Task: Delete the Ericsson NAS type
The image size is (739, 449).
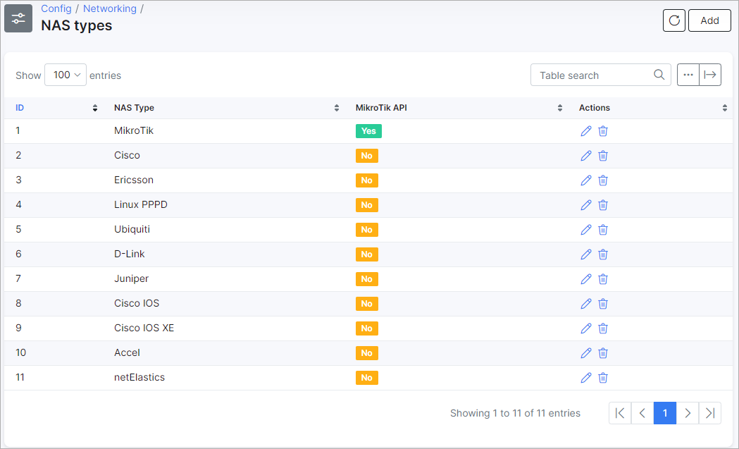Action: pos(603,180)
